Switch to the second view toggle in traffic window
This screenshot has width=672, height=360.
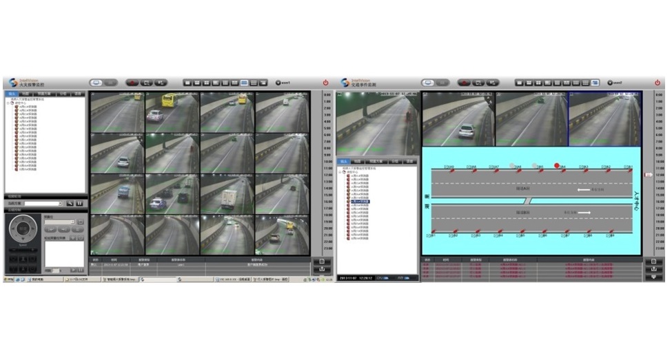442,83
